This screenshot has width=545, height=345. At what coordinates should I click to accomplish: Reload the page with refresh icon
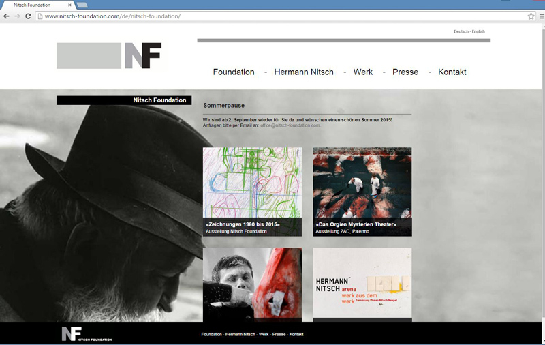pyautogui.click(x=28, y=16)
